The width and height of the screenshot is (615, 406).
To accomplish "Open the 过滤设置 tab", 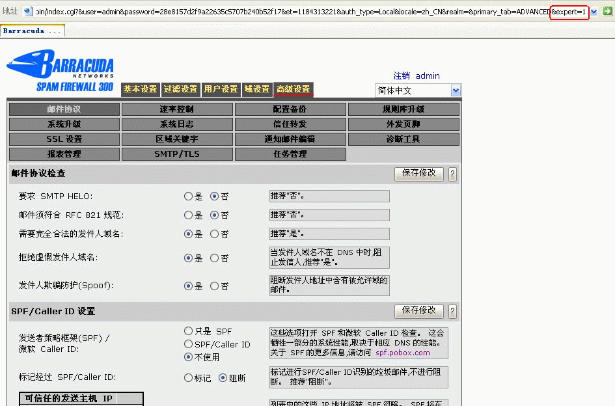I will click(x=180, y=89).
